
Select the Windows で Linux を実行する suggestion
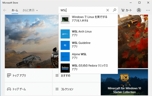tap(88, 19)
